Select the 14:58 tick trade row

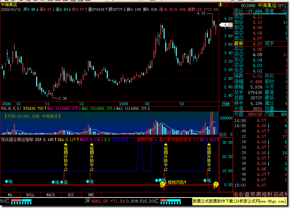pos(260,120)
